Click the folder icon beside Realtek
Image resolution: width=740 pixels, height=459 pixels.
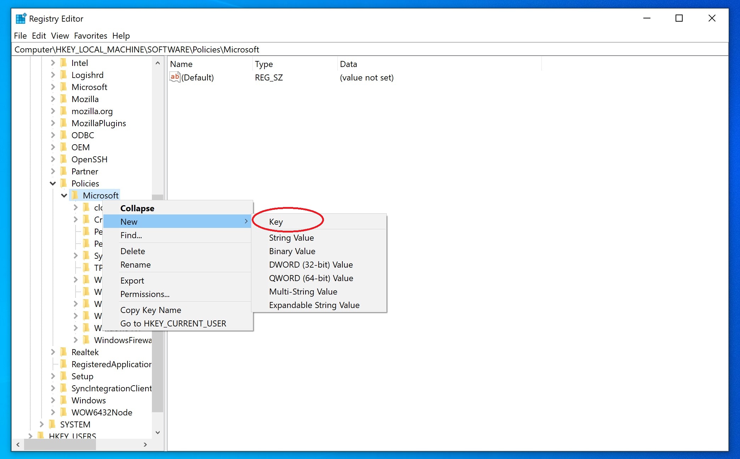click(64, 352)
